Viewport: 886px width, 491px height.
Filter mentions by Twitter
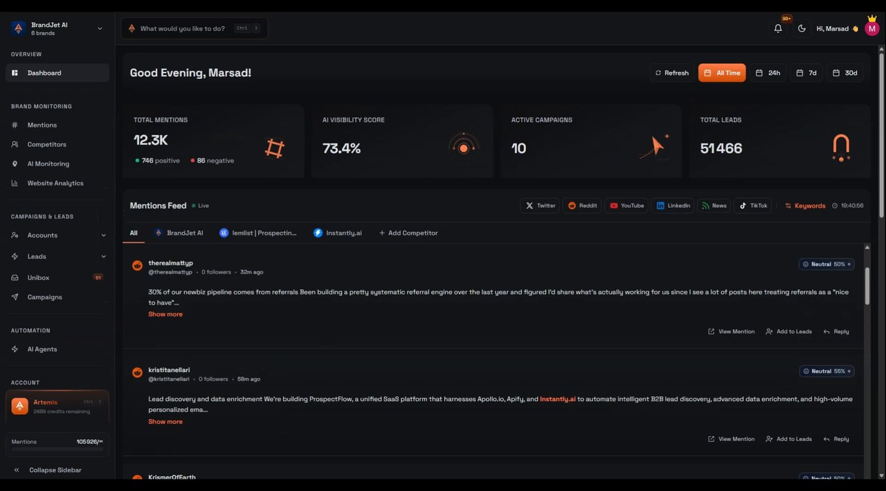(x=541, y=206)
